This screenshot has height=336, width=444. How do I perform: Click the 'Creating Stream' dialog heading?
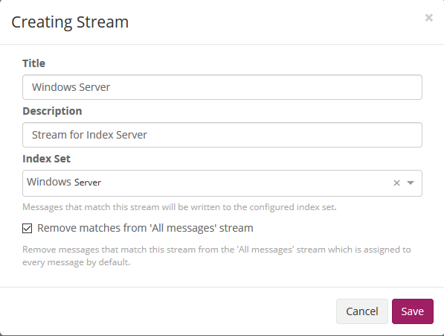[70, 22]
